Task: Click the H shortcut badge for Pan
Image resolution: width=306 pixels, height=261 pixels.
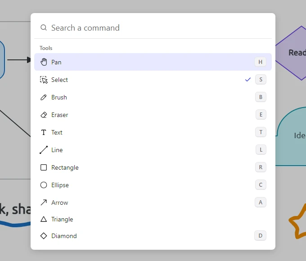Action: click(x=261, y=62)
